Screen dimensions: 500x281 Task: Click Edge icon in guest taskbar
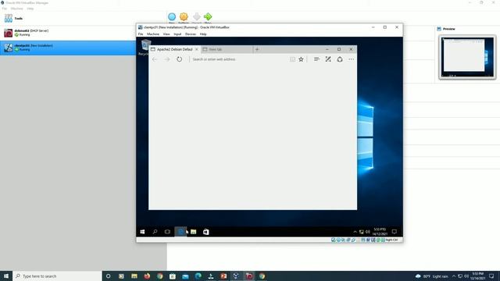coord(180,232)
